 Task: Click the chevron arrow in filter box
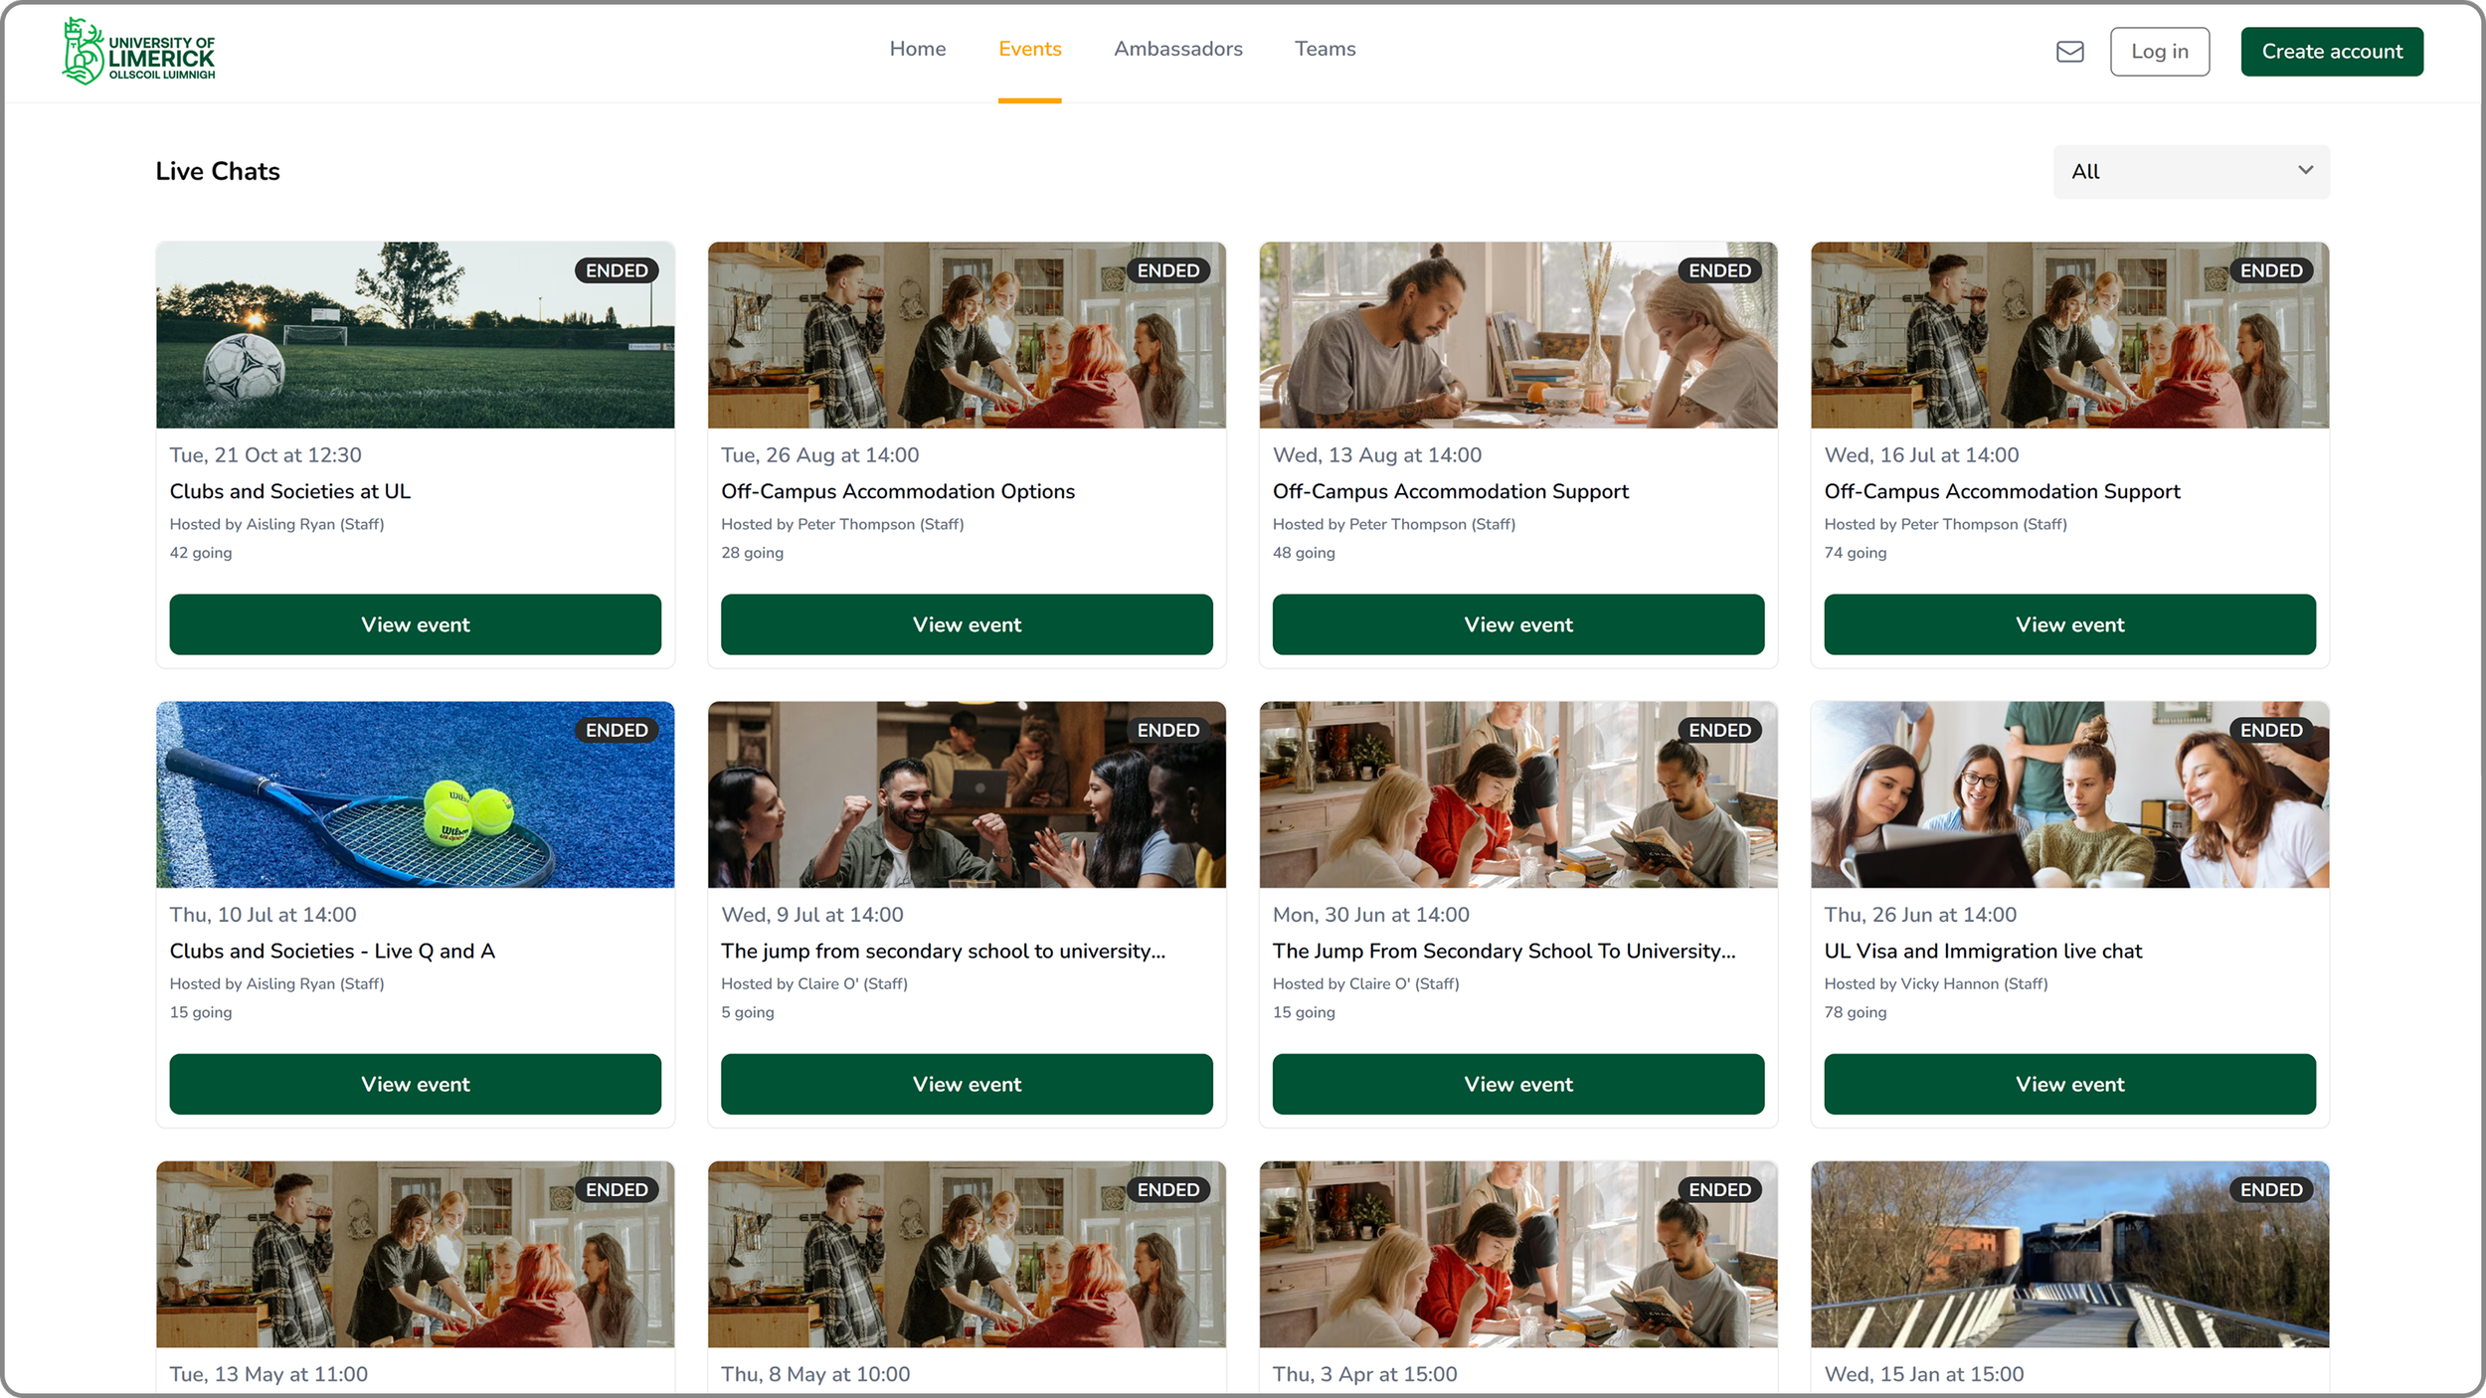[2305, 170]
